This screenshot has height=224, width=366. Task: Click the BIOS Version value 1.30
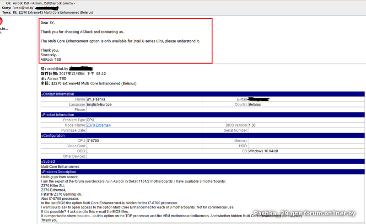click(252, 125)
